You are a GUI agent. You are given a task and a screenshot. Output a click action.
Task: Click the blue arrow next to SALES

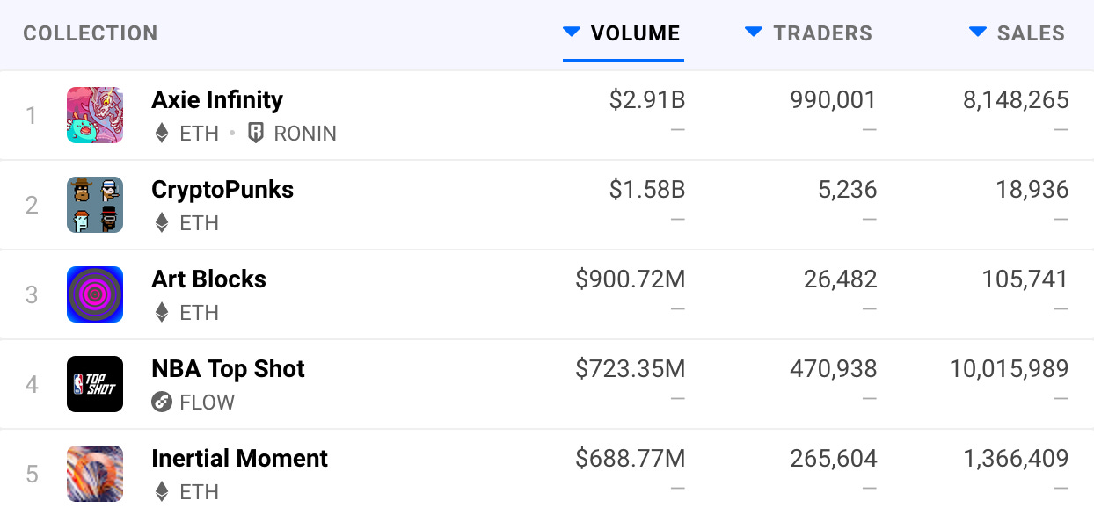pyautogui.click(x=978, y=33)
